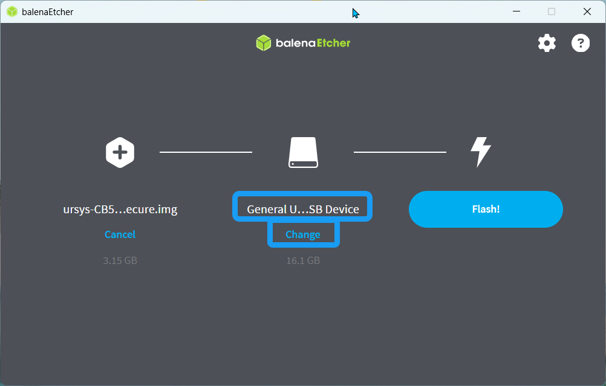The height and width of the screenshot is (386, 606).
Task: Click the line between image and drive steps
Action: [x=206, y=152]
